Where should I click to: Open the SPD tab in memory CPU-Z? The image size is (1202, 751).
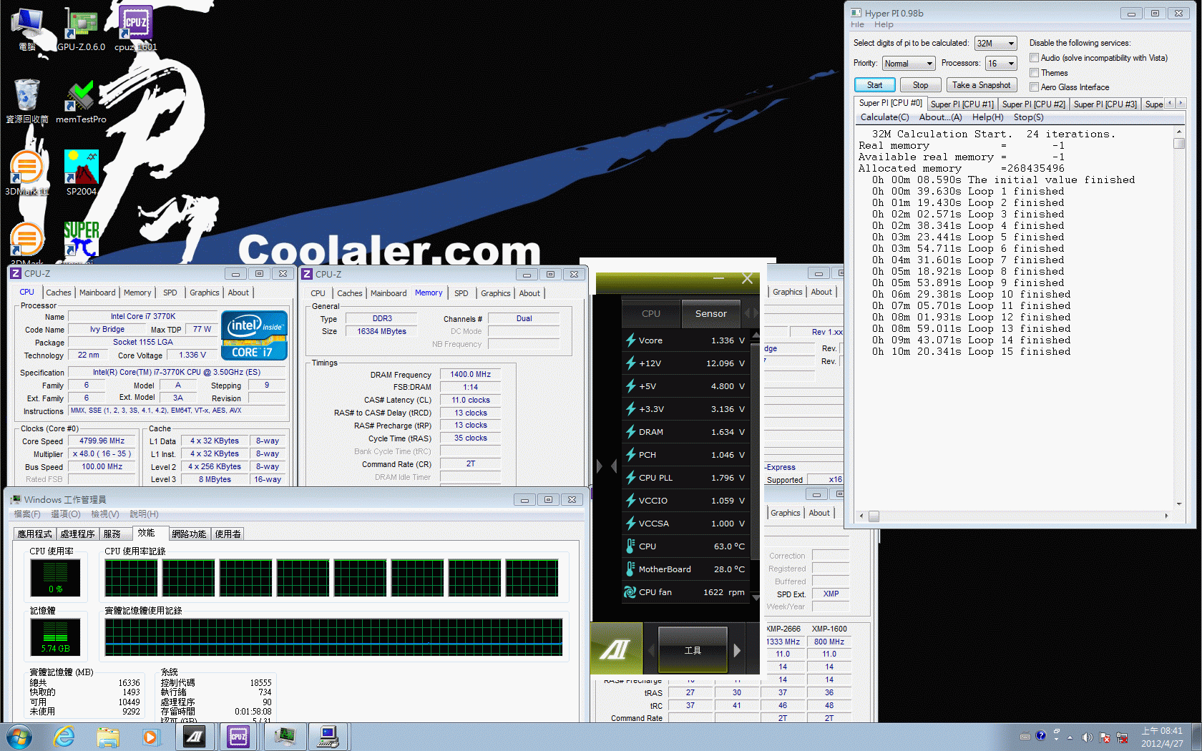[x=461, y=293]
